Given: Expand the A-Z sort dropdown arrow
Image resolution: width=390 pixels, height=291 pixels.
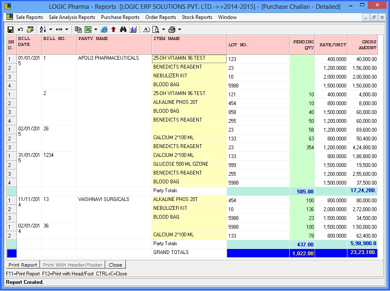Looking at the screenshot, I should pyautogui.click(x=51, y=29).
